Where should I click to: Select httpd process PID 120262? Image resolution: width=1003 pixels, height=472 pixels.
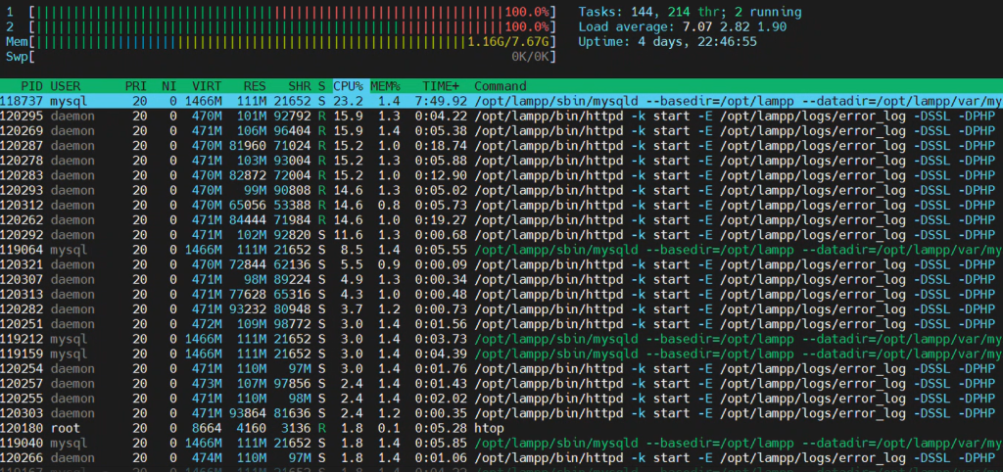pos(501,220)
